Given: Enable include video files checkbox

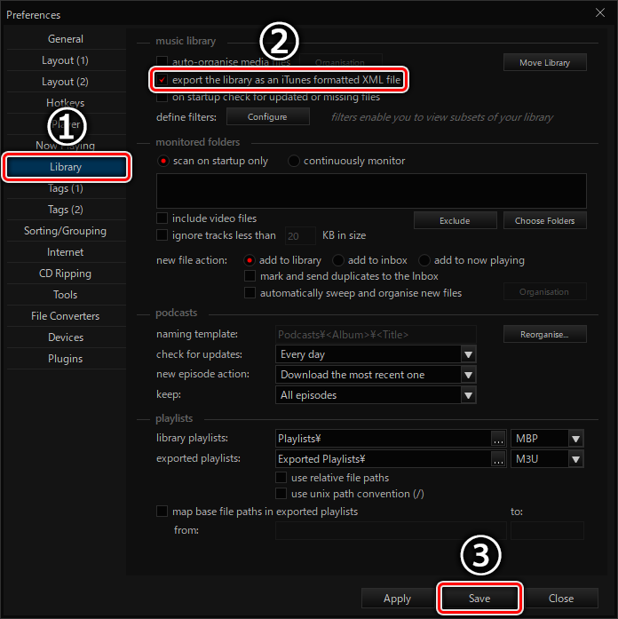Looking at the screenshot, I should [x=162, y=218].
